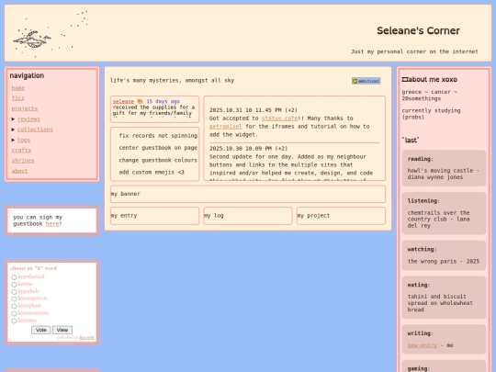Click the 'fix records not spinning' to-do item
The image size is (496, 372).
(x=158, y=136)
